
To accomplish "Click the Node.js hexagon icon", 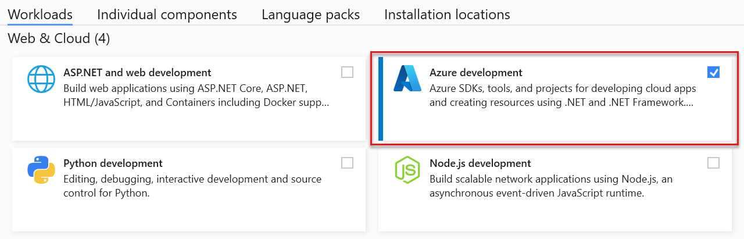I will click(407, 170).
